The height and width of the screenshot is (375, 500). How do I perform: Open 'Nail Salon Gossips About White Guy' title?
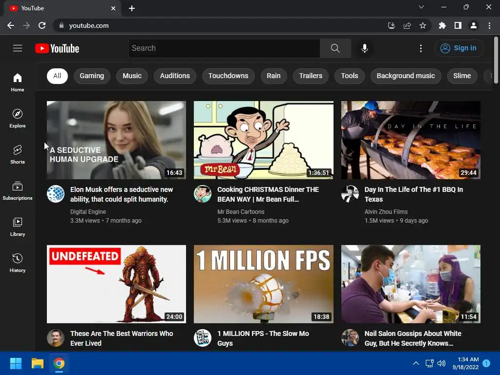click(413, 338)
